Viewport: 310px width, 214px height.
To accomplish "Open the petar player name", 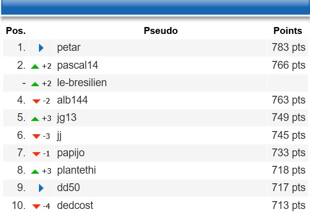I will tap(69, 47).
